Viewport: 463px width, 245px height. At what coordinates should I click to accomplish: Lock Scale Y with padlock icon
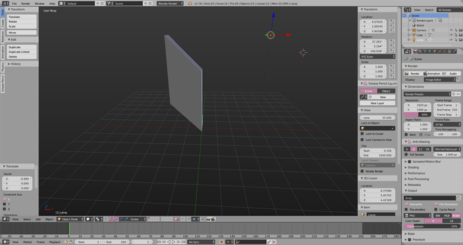coord(392,72)
